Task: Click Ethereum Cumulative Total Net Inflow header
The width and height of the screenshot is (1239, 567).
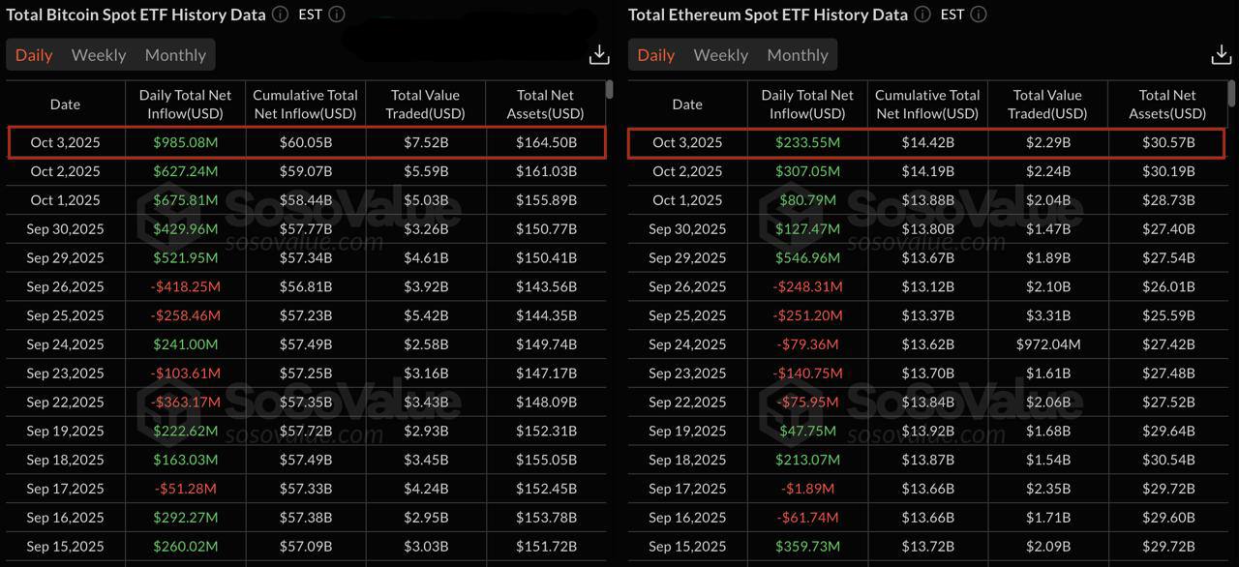Action: [x=927, y=104]
